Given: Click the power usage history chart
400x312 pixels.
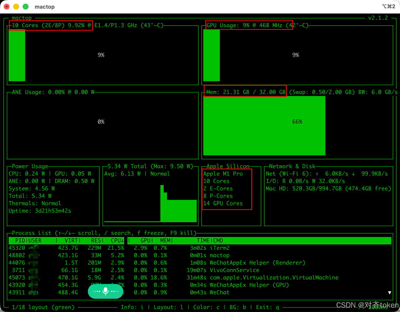Looking at the screenshot, I should 150,204.
